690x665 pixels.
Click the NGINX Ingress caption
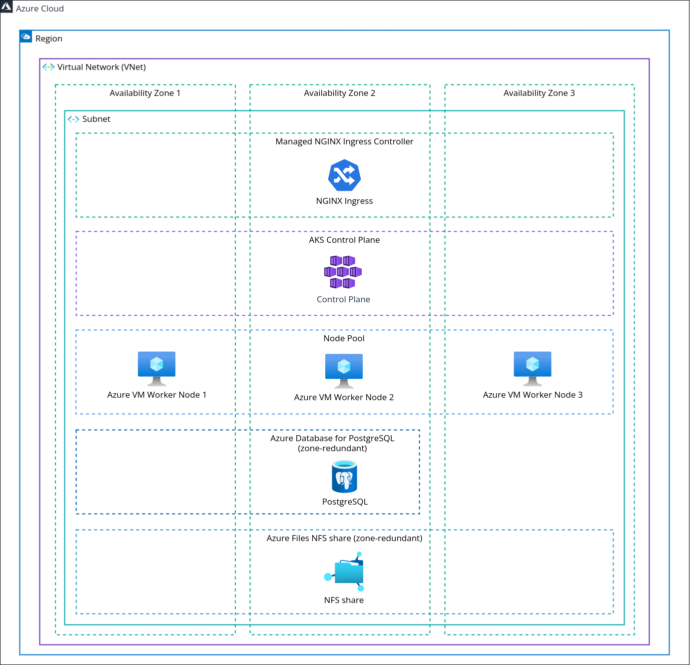tap(344, 201)
